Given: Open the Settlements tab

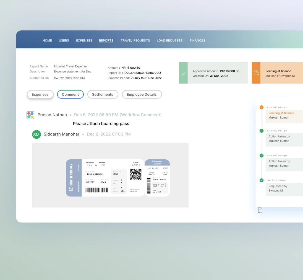Looking at the screenshot, I should tap(103, 94).
